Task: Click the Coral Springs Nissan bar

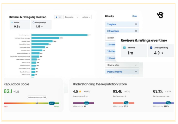Action: pyautogui.click(x=59, y=35)
